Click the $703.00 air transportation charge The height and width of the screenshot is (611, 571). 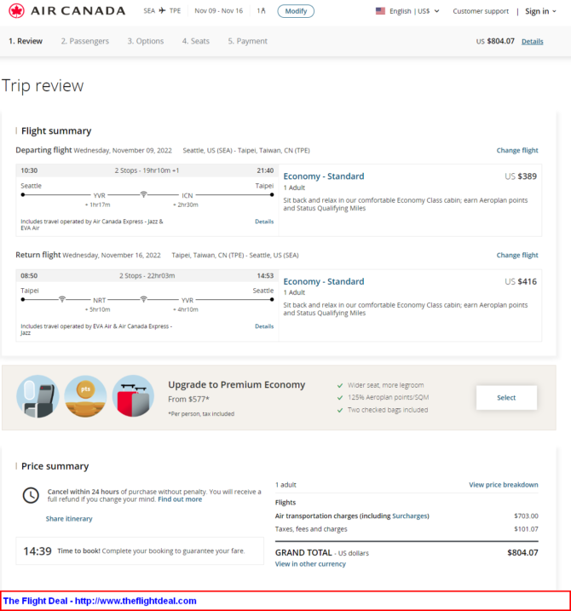(526, 516)
